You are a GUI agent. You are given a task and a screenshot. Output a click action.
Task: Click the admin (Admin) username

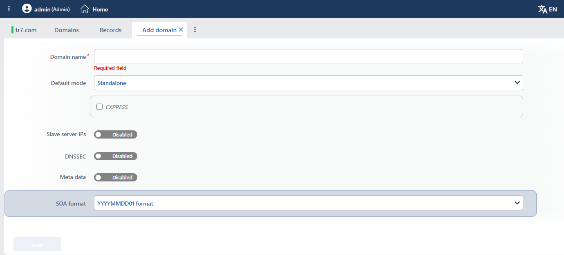click(52, 9)
